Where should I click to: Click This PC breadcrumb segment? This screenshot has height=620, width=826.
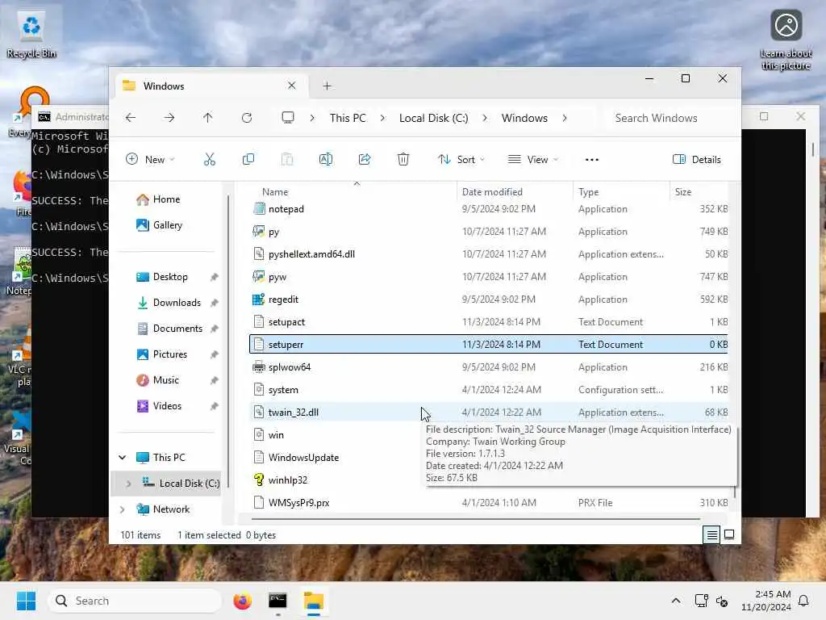[348, 118]
